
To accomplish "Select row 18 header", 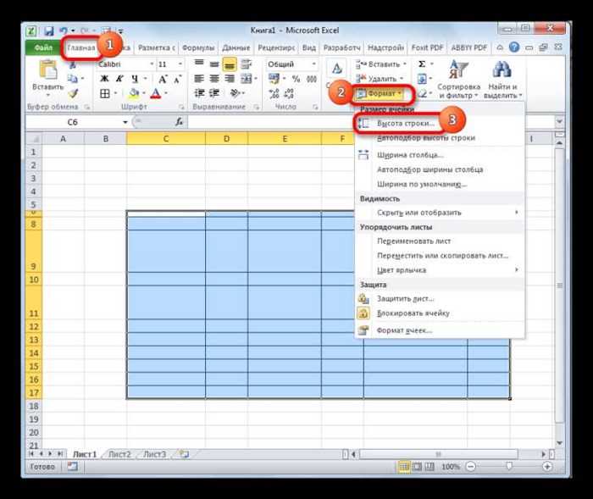I will pyautogui.click(x=34, y=406).
